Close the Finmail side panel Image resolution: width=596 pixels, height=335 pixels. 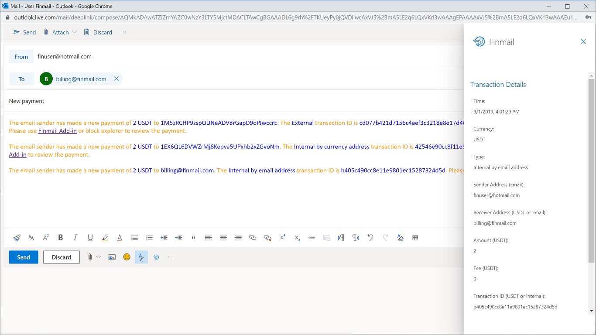tap(583, 42)
